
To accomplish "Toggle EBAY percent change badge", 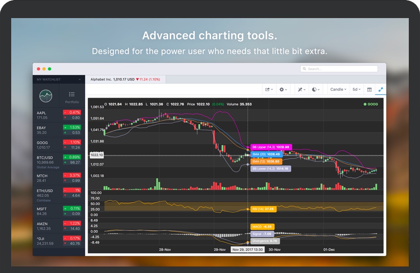I will pos(72,127).
